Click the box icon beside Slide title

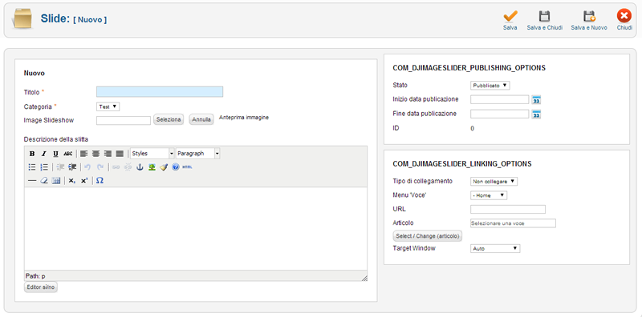coord(22,19)
